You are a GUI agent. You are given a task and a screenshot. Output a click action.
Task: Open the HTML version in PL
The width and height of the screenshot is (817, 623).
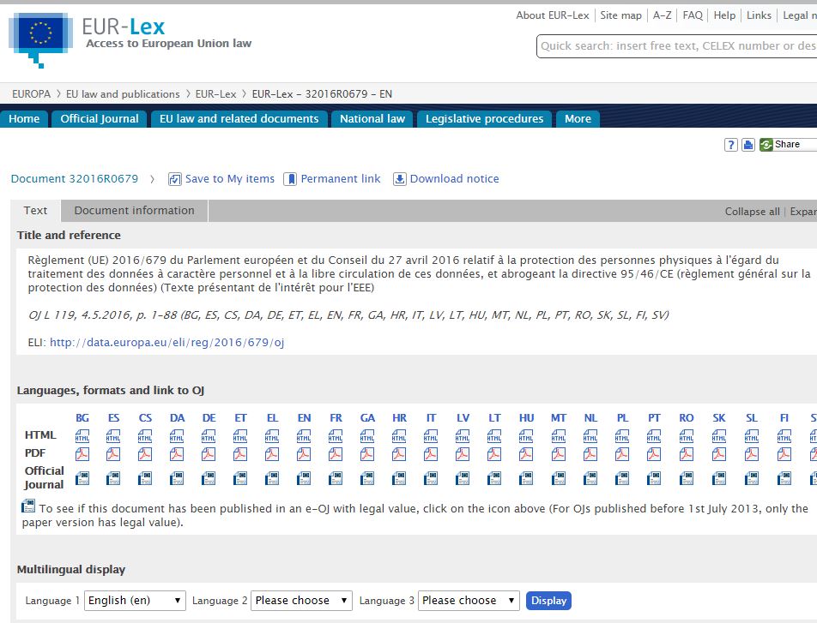(x=622, y=435)
